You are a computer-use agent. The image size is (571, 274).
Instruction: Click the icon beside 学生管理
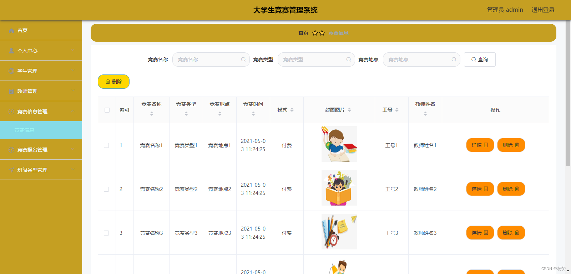(11, 71)
